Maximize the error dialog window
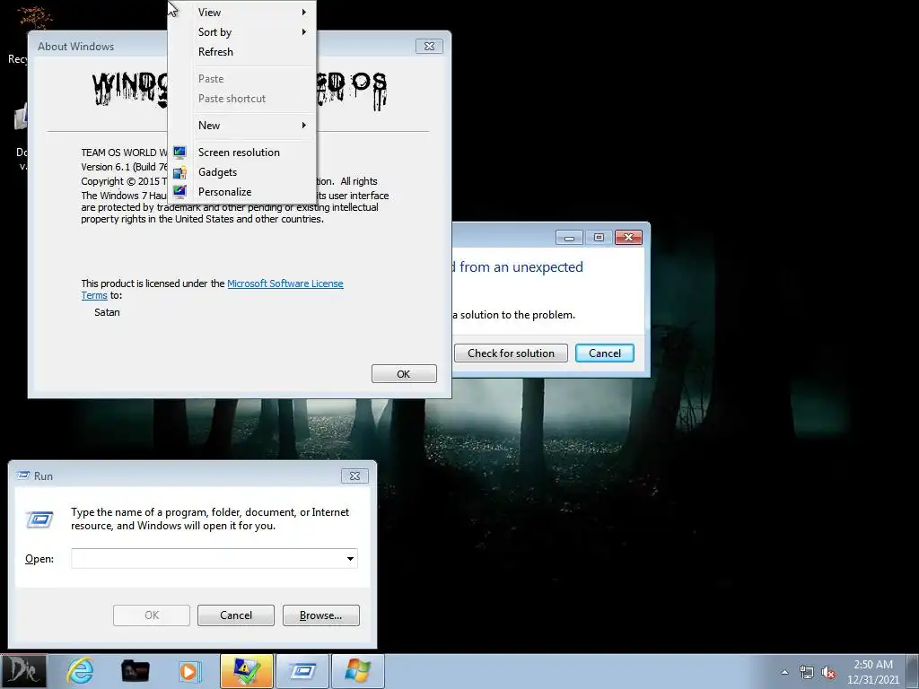Viewport: 919px width, 689px height. 599,237
